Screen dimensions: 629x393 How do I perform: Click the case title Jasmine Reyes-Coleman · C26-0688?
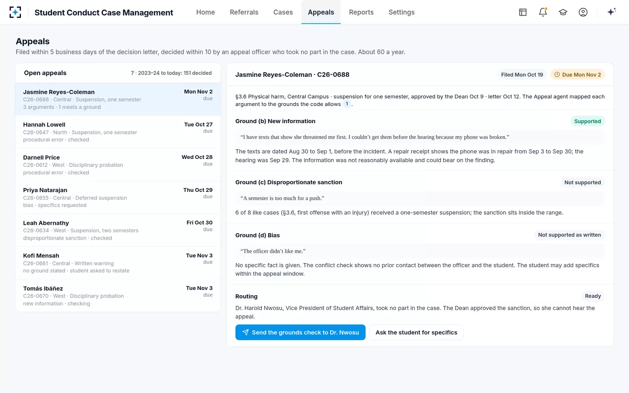point(292,75)
